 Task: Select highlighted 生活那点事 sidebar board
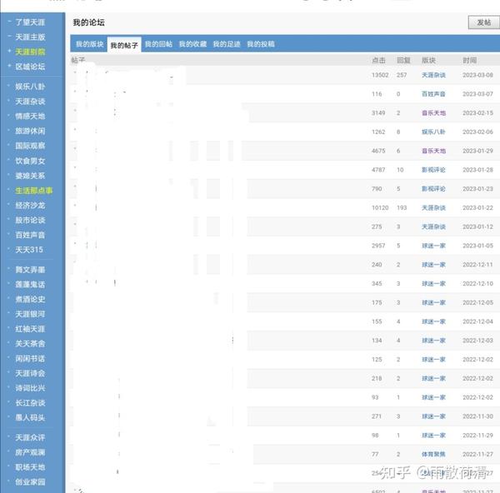pyautogui.click(x=34, y=191)
